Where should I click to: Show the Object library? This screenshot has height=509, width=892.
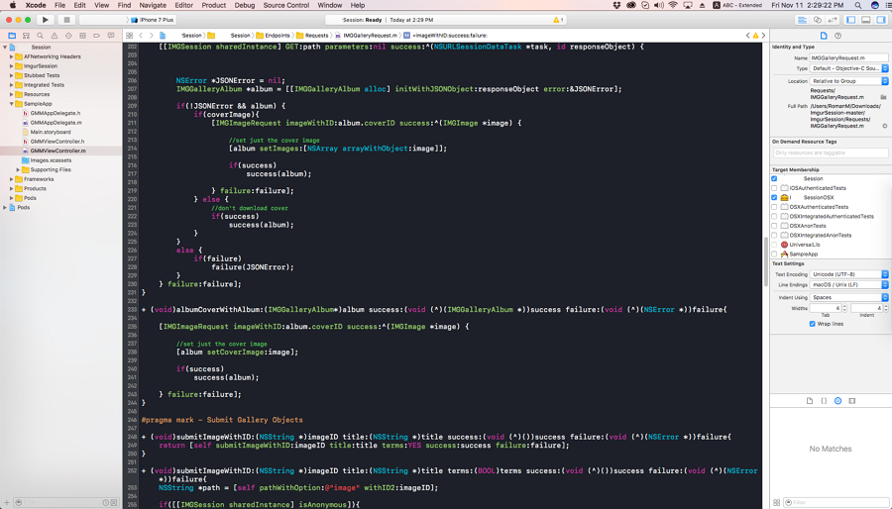click(837, 401)
